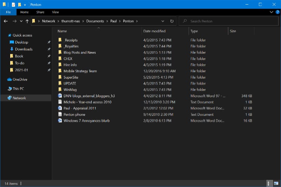The image size is (281, 187).
Task: Open the Help question mark icon
Action: tap(277, 12)
